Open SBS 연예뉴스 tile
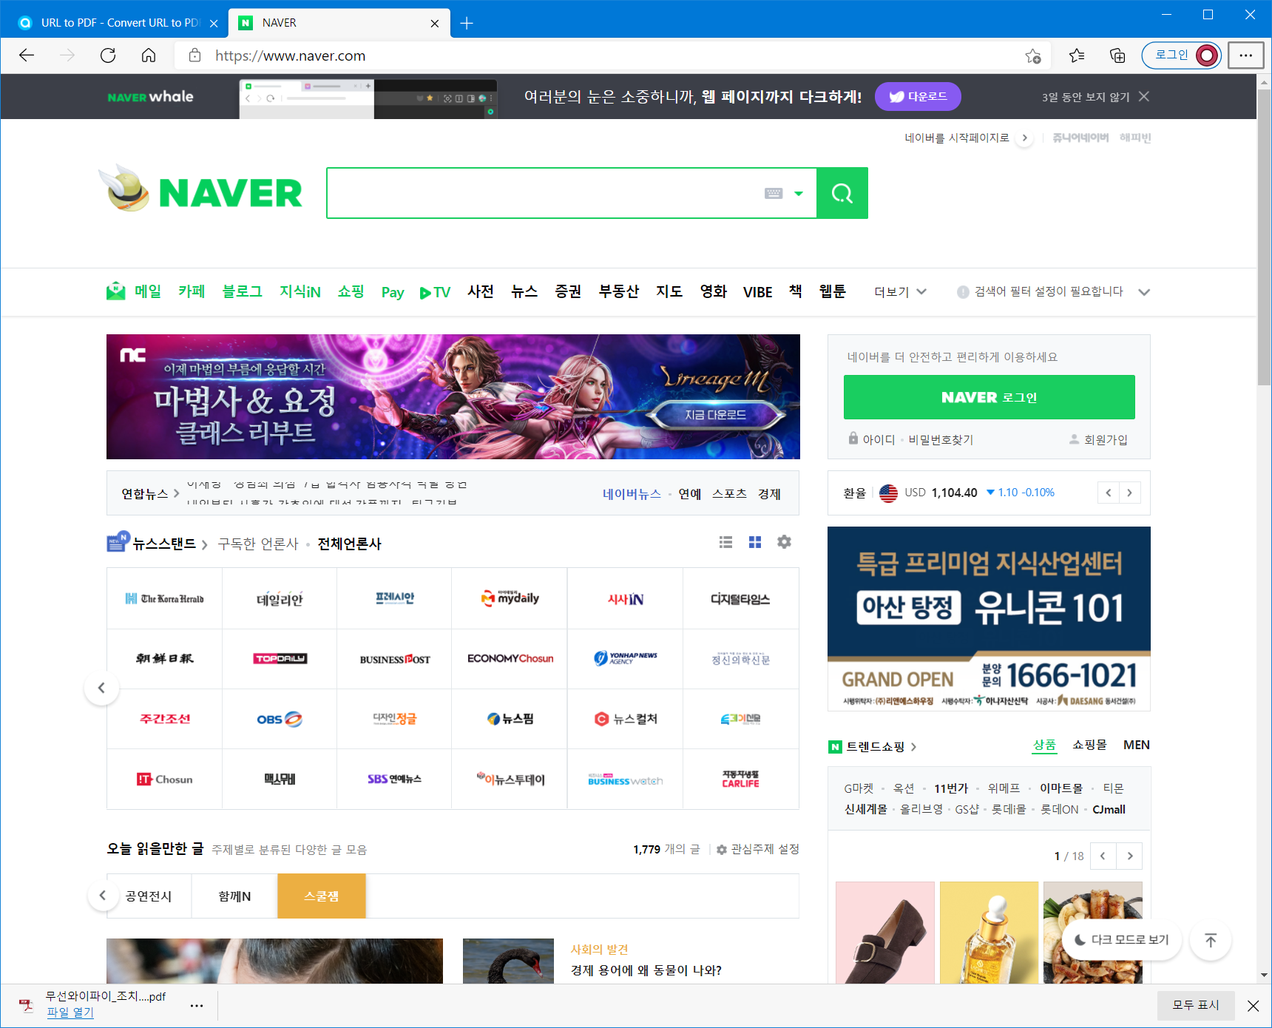This screenshot has width=1272, height=1028. (394, 779)
